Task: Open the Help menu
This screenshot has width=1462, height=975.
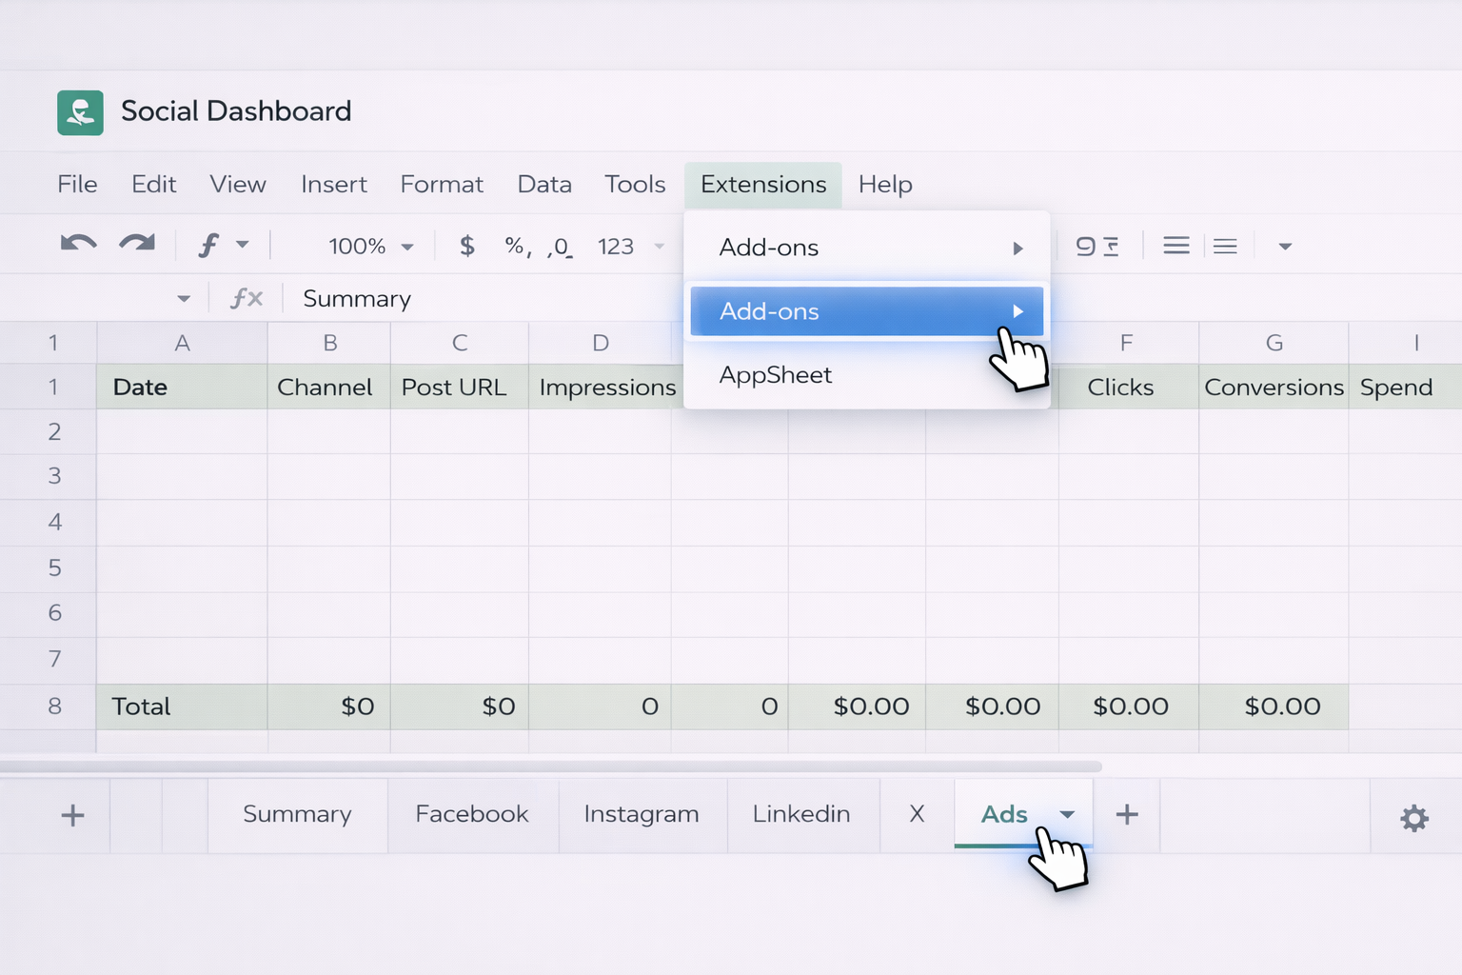Action: (x=885, y=184)
